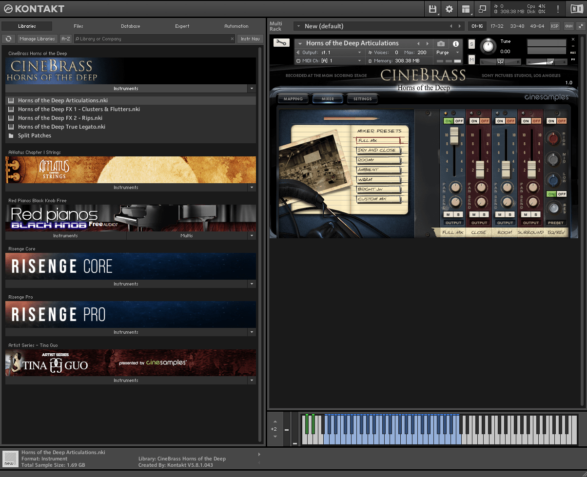Turn off the reverb ON/OFF switch
This screenshot has width=587, height=477.
coord(562,194)
